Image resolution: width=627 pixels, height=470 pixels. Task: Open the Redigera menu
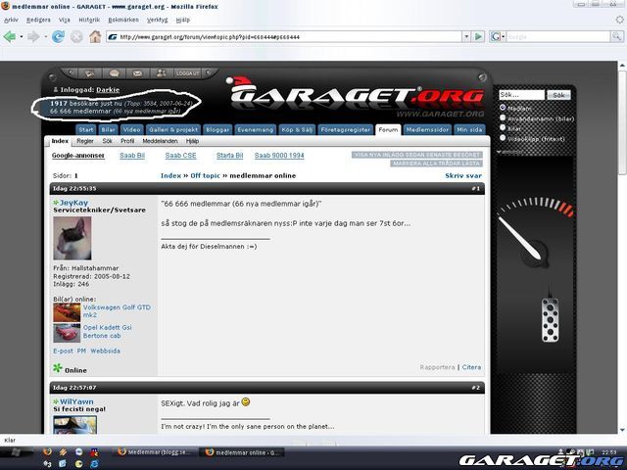coord(38,20)
